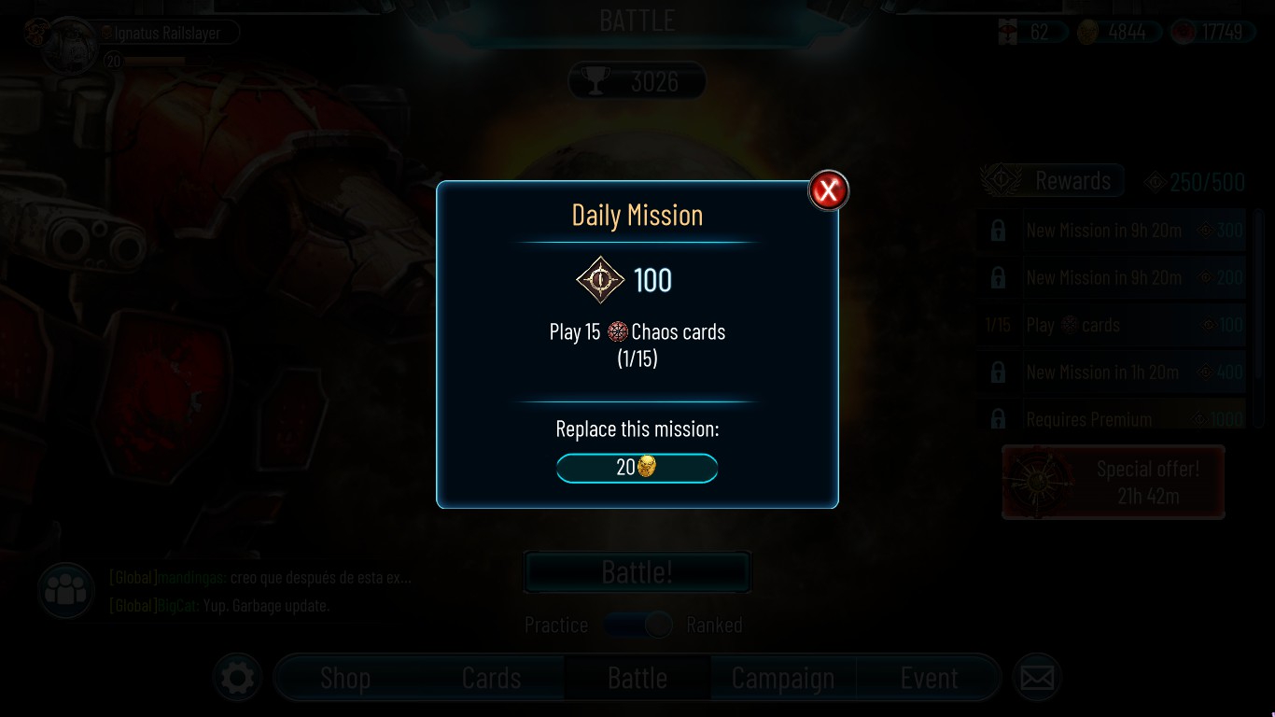The image size is (1275, 717).
Task: Select the Requires Premium mission row
Action: pos(1113,418)
